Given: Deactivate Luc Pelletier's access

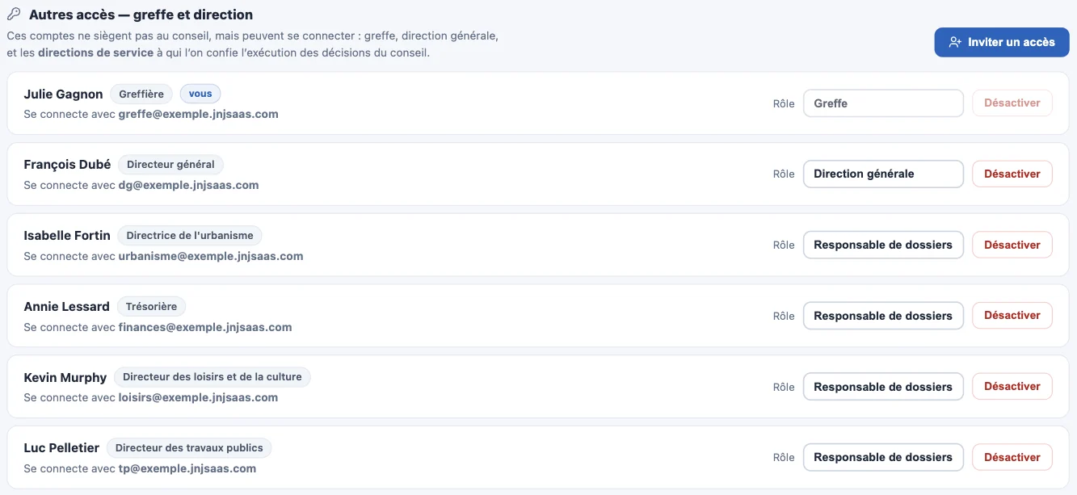Looking at the screenshot, I should [1012, 457].
